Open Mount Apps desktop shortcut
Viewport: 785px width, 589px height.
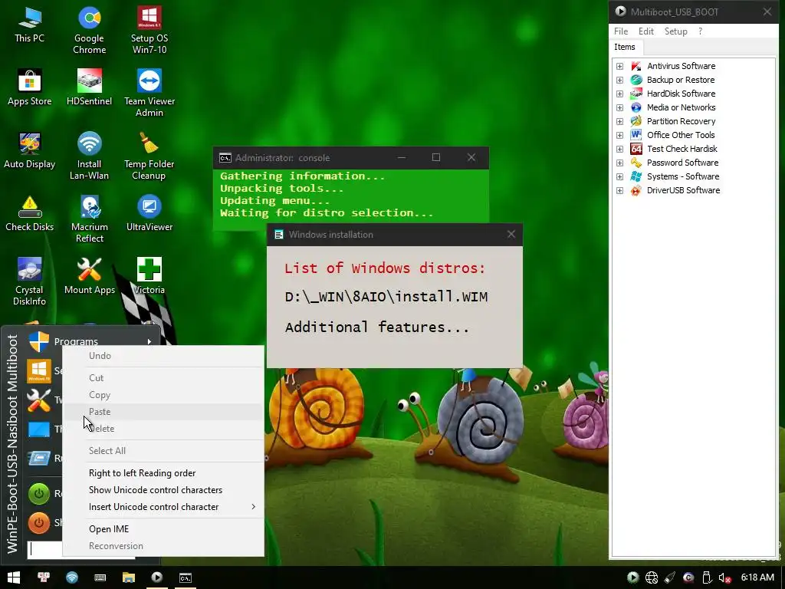[x=89, y=276]
